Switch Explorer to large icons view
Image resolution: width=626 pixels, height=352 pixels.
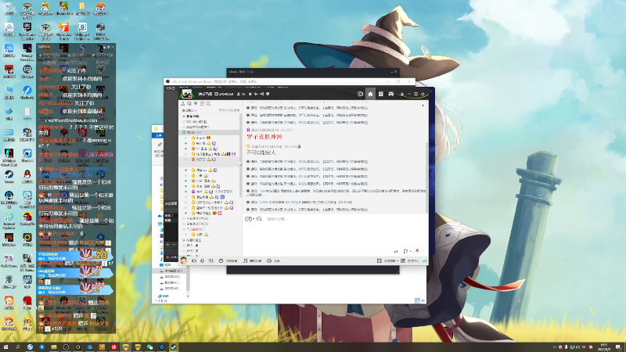pyautogui.click(x=423, y=300)
